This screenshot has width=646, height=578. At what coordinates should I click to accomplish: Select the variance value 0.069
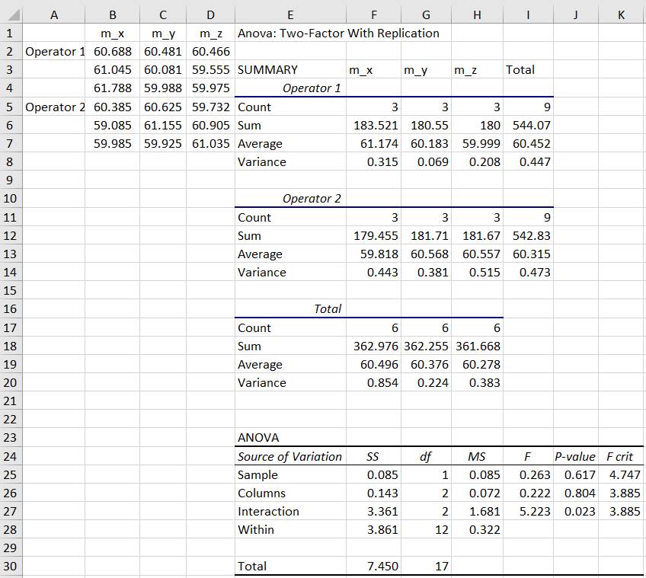[x=433, y=162]
